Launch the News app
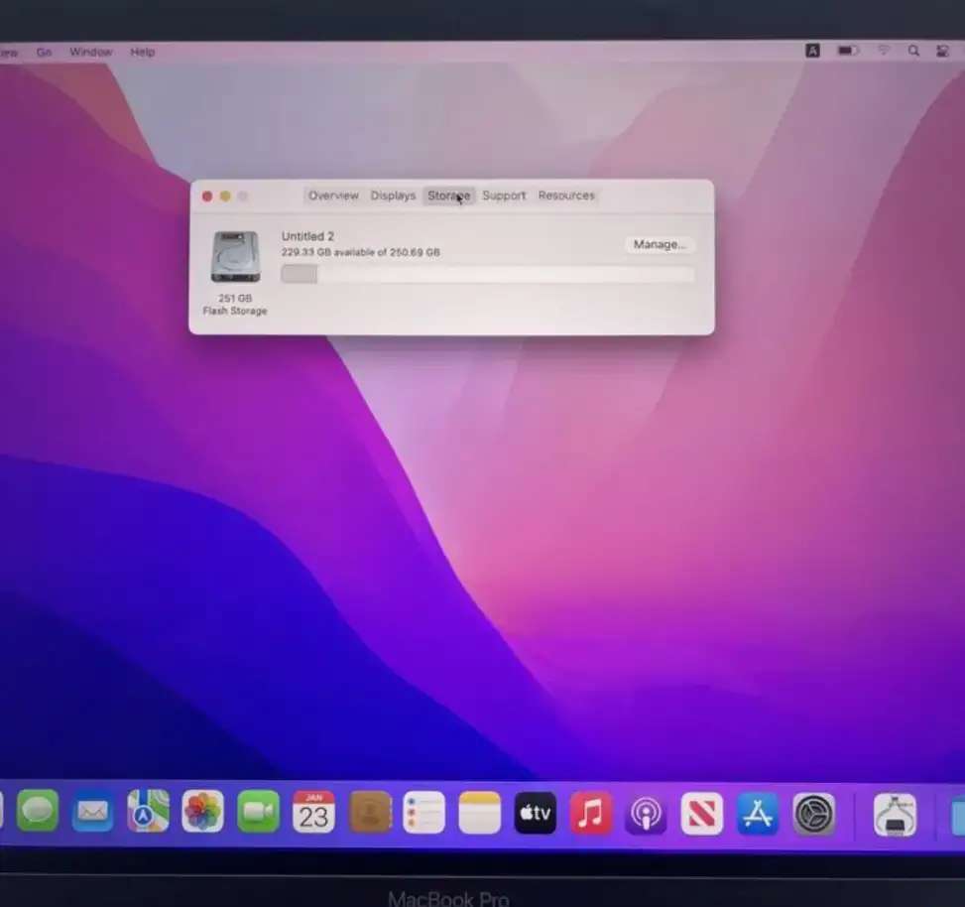Viewport: 965px width, 907px height. [701, 814]
